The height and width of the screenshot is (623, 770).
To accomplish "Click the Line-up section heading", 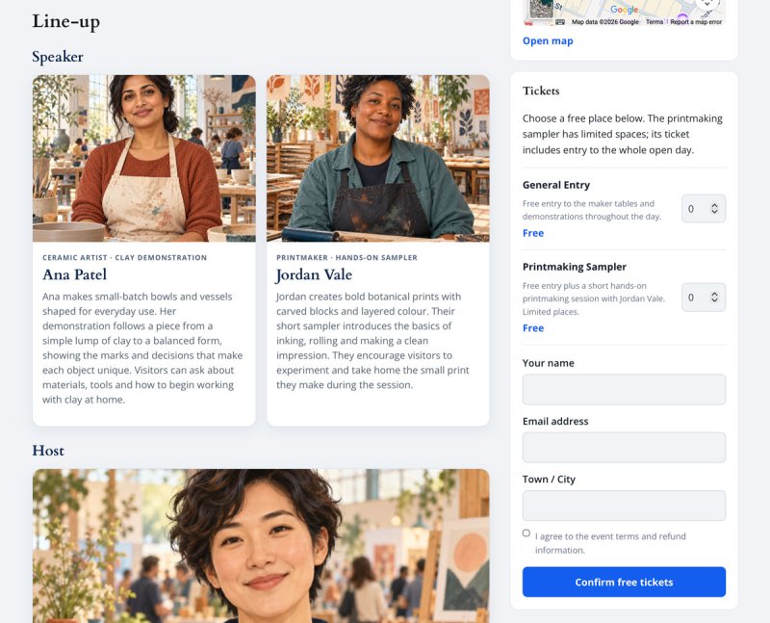I will (x=66, y=21).
